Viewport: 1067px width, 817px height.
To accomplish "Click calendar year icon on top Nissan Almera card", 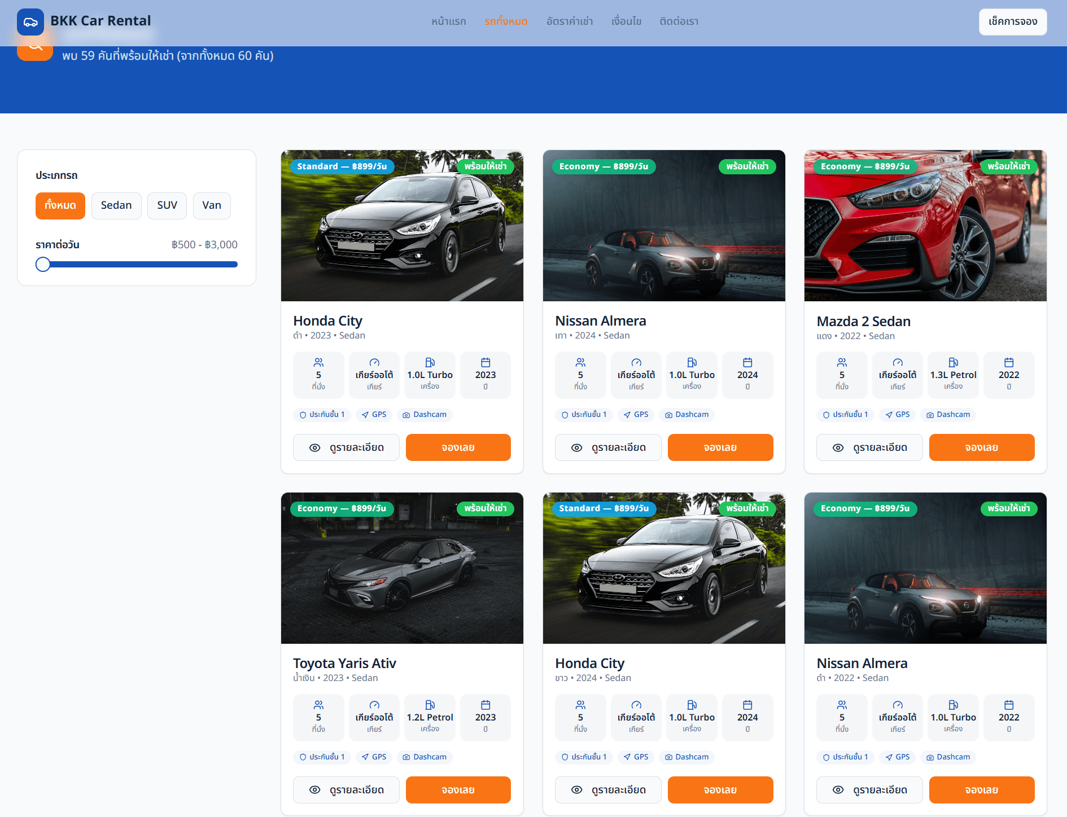I will (x=747, y=362).
